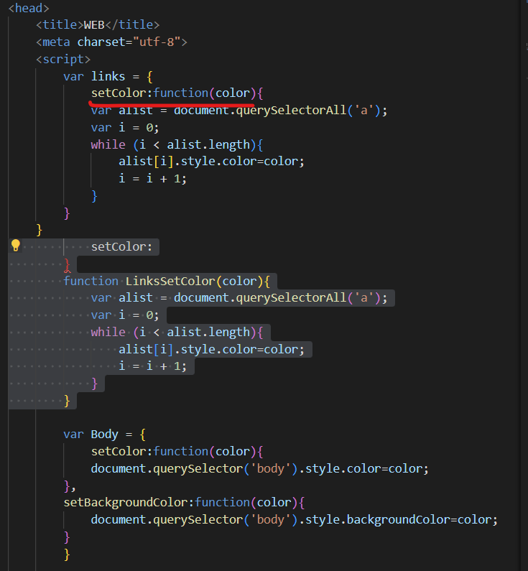Click the style.backgroundColor=color; line
Image resolution: width=528 pixels, height=571 pixels.
[295, 520]
